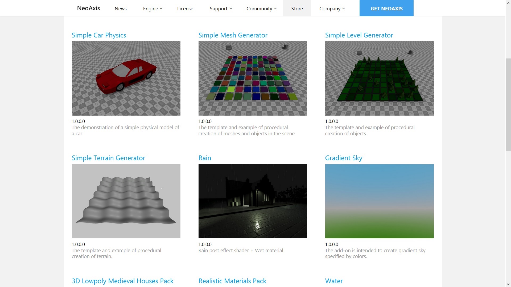Open the Simple Terrain Generator thumbnail
511x287 pixels.
(126, 201)
